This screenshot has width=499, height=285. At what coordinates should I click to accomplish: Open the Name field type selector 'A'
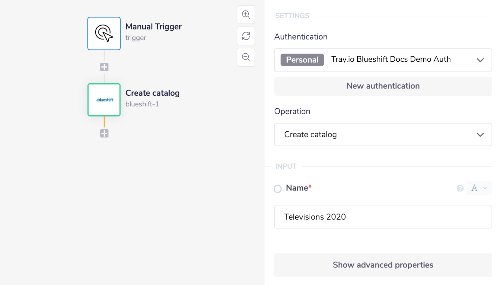coord(479,188)
